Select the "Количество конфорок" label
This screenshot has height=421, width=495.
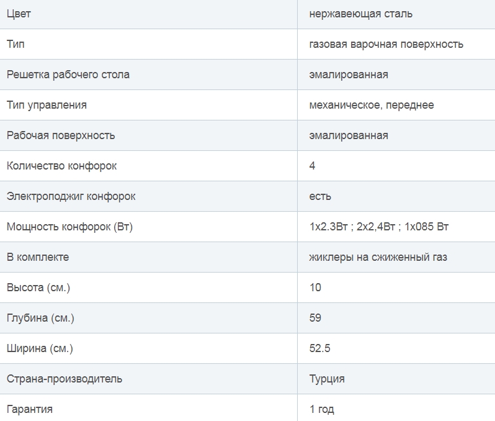coord(61,166)
